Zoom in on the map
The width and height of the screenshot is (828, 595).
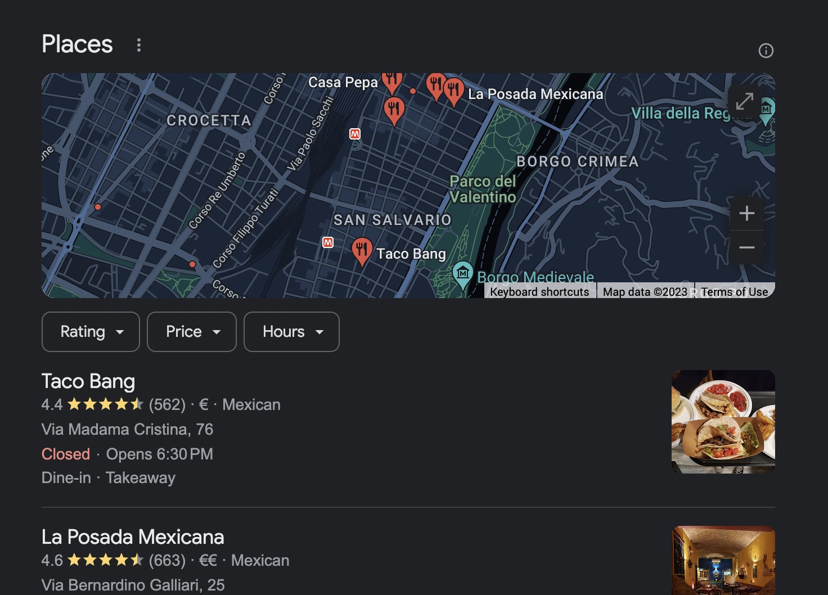[x=746, y=213]
